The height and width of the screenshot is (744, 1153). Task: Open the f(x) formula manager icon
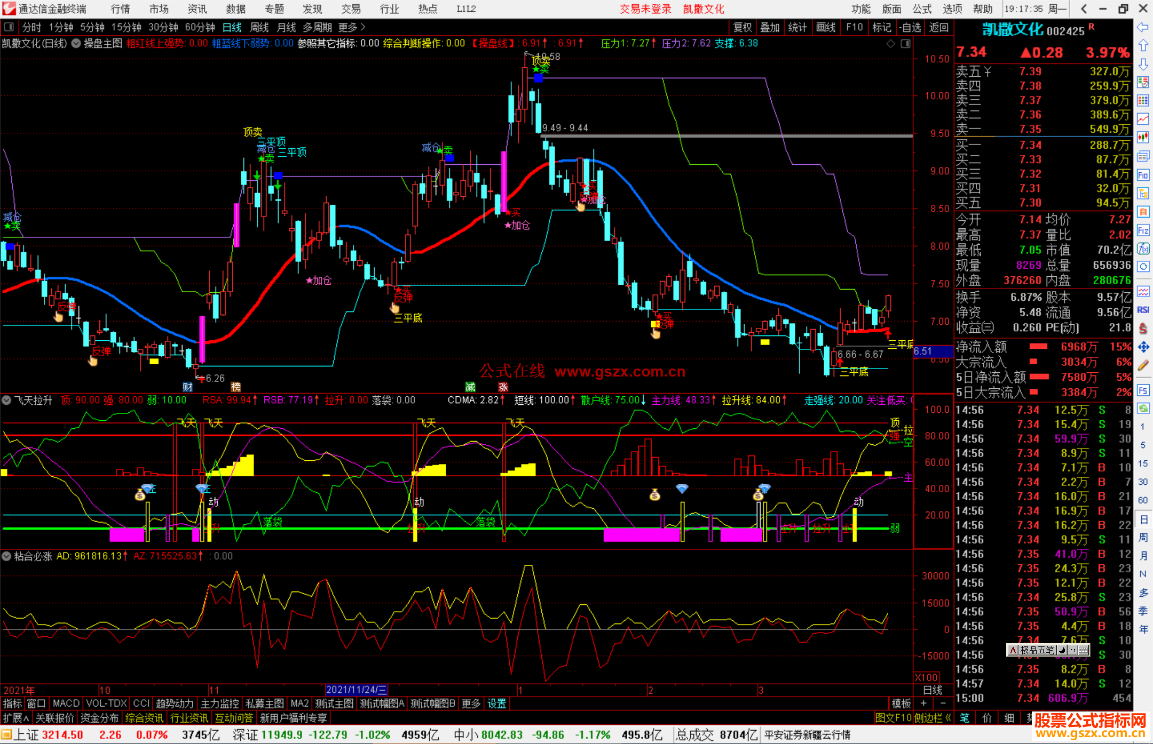(x=1143, y=249)
